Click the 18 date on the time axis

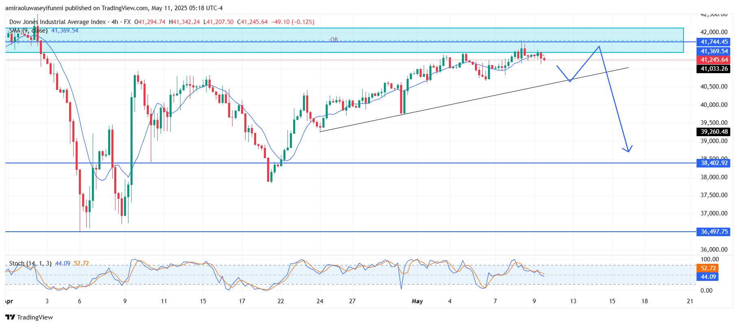(644, 301)
